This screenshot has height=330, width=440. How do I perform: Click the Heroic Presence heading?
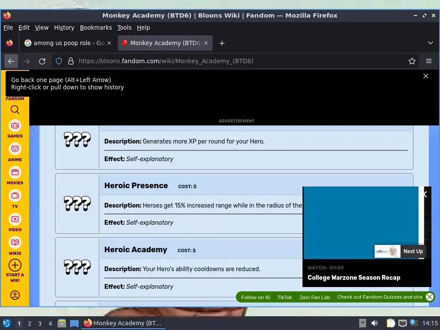136,186
